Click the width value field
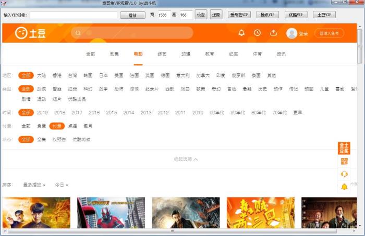The width and height of the screenshot is (365, 236). click(x=164, y=15)
